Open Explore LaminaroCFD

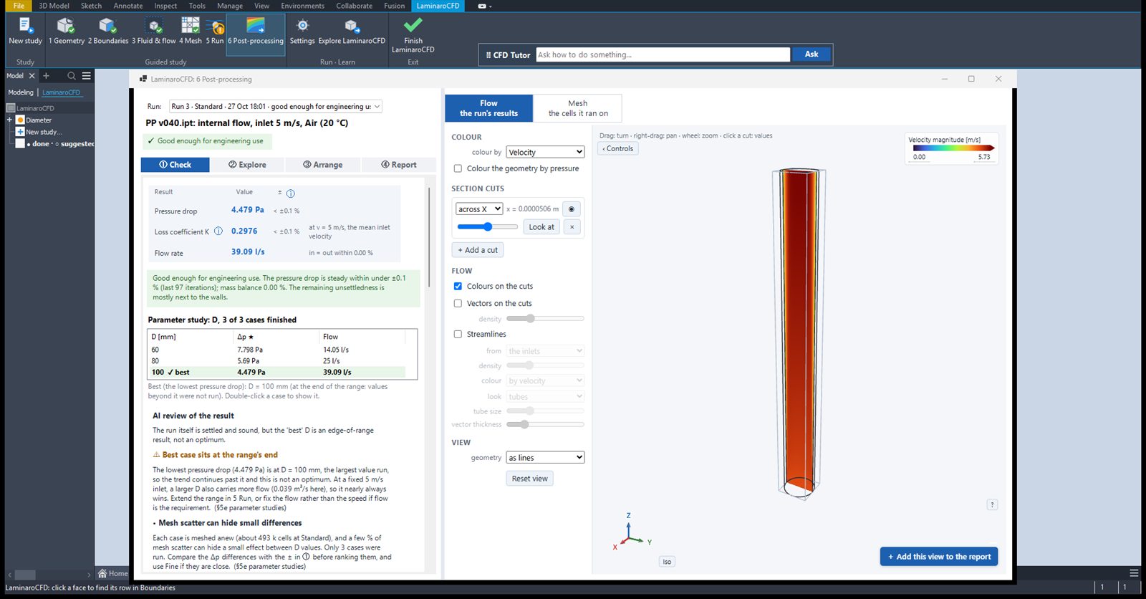352,31
